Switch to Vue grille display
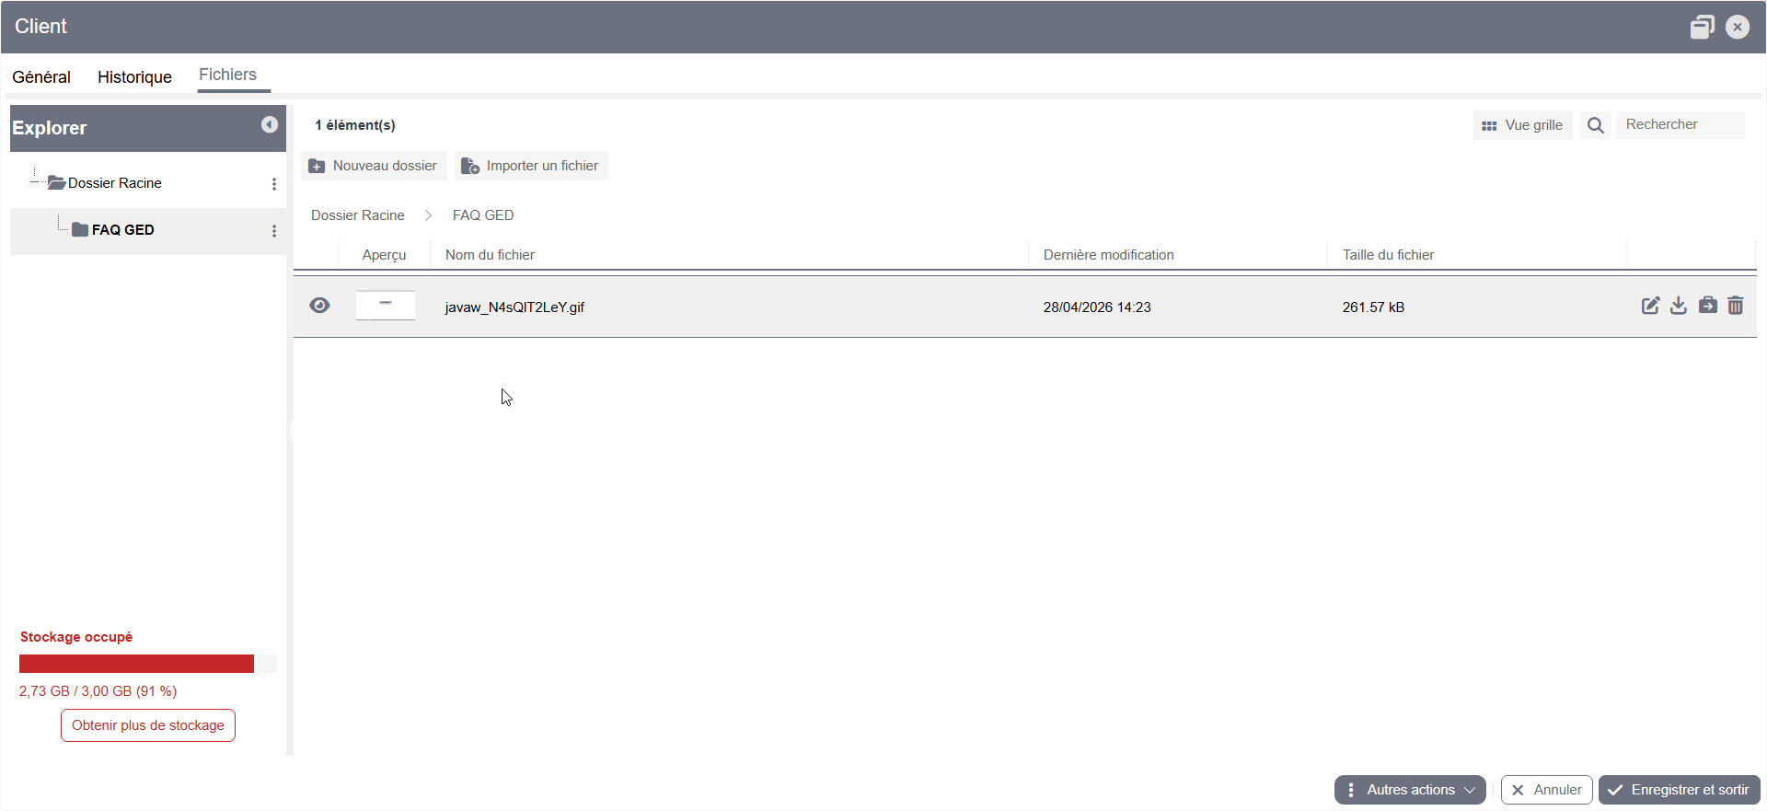The width and height of the screenshot is (1767, 811). click(x=1522, y=125)
